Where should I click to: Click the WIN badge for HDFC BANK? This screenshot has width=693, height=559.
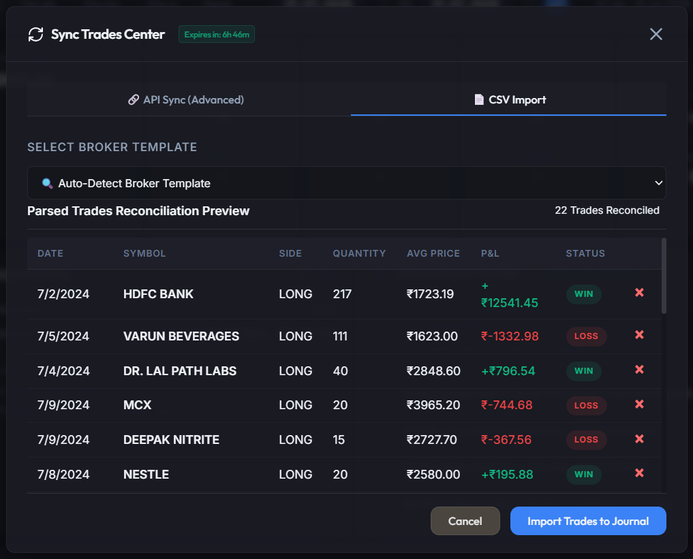point(584,294)
